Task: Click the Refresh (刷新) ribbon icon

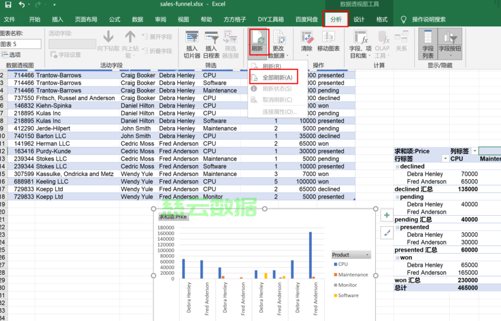Action: [x=259, y=42]
